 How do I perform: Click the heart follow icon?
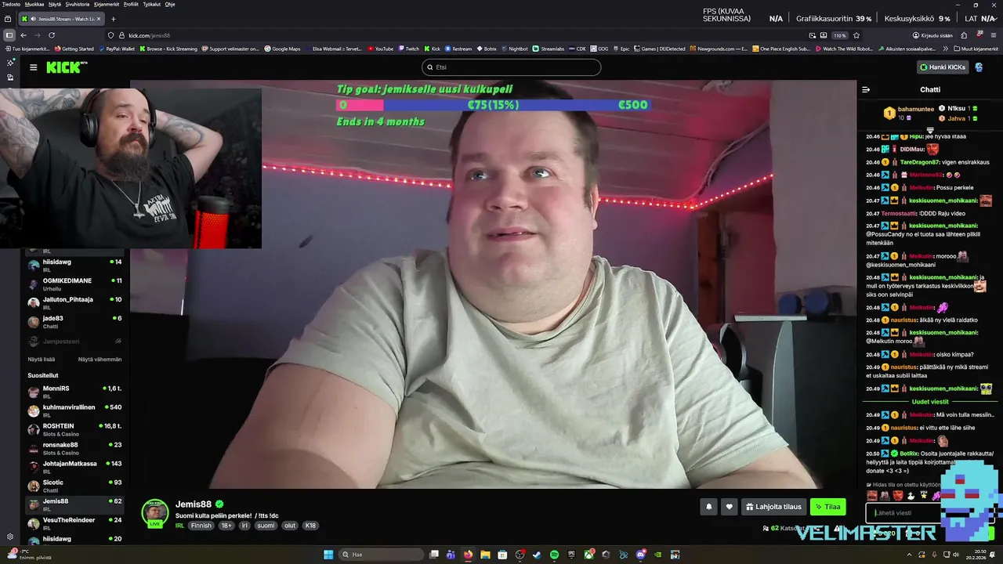coord(730,507)
